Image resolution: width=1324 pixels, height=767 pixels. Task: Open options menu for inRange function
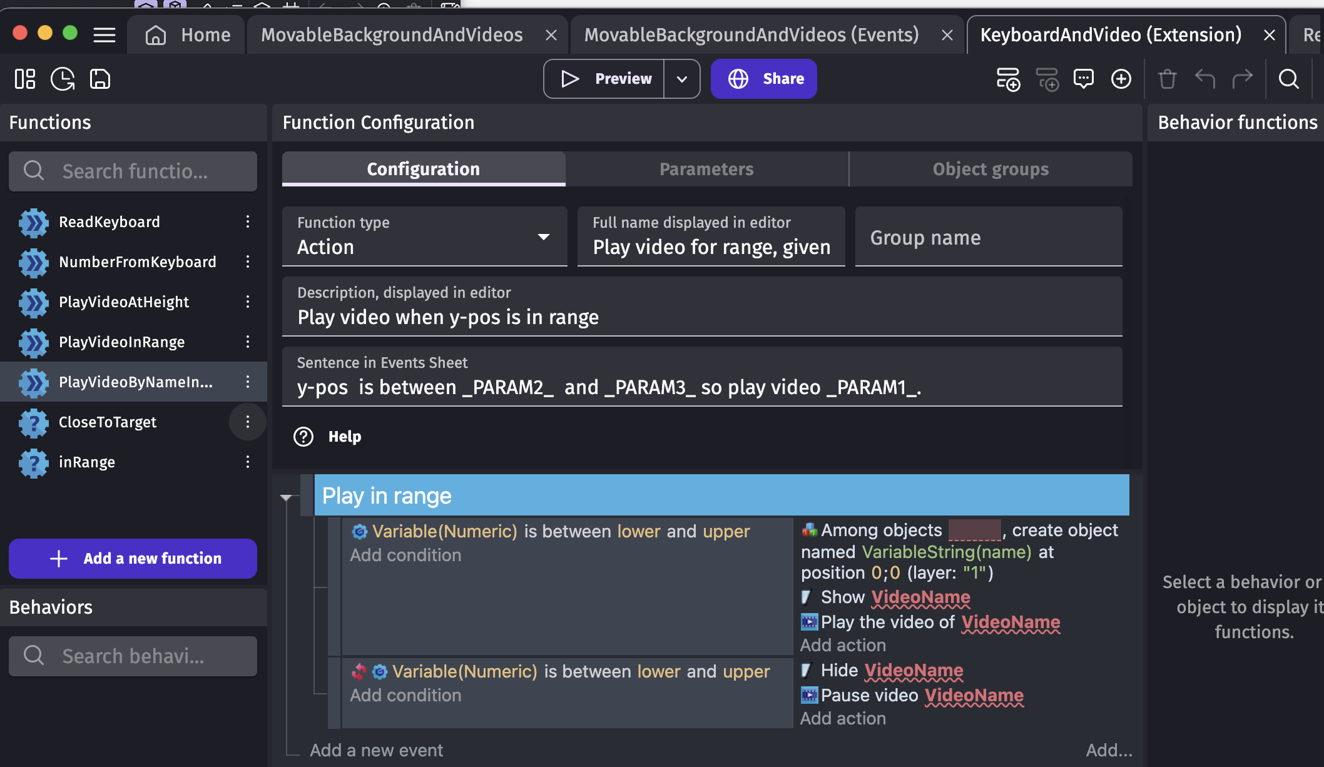[248, 462]
